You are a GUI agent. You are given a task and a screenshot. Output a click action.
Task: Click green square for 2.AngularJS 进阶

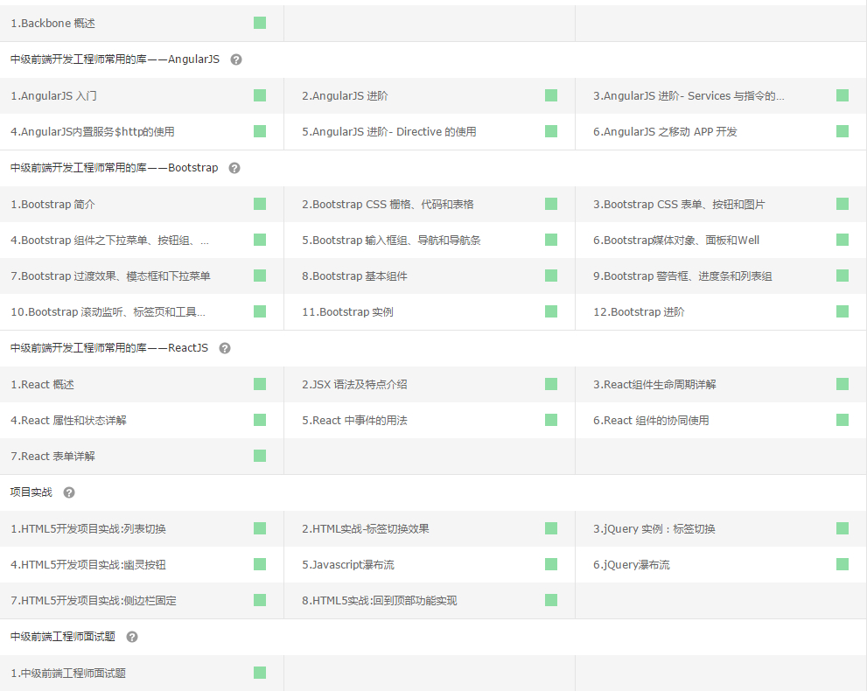(551, 95)
